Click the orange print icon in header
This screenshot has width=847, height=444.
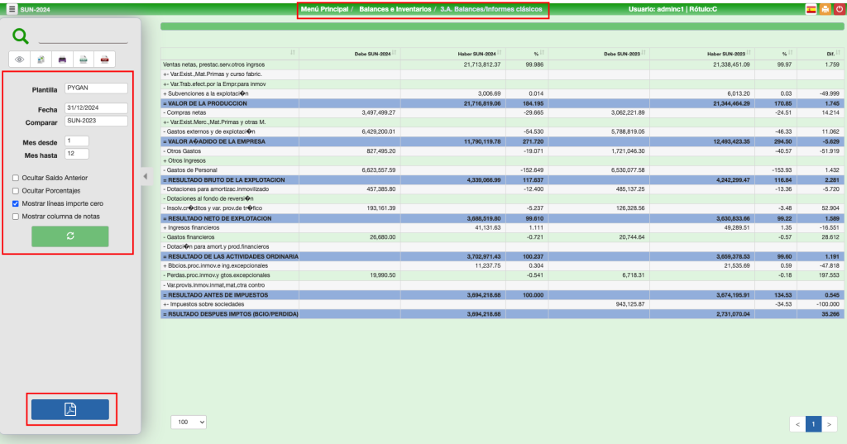click(x=825, y=9)
